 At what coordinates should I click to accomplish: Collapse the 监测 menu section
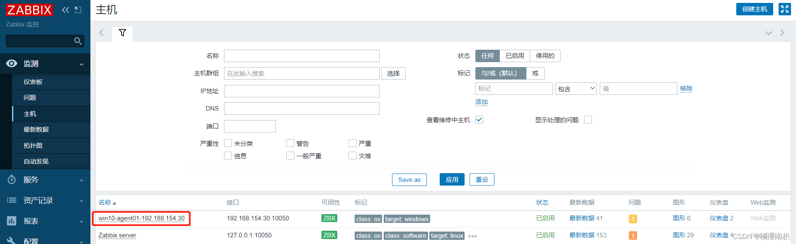pos(81,64)
